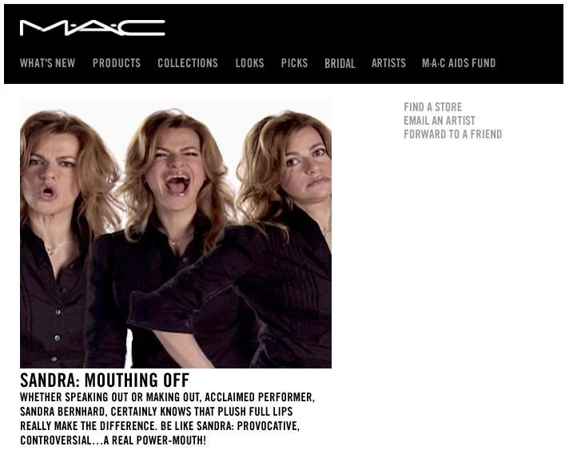Open the Email an Artist link

pyautogui.click(x=440, y=121)
